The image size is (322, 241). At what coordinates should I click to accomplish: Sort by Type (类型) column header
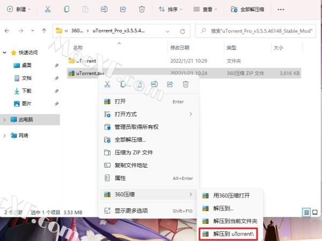tap(231, 48)
